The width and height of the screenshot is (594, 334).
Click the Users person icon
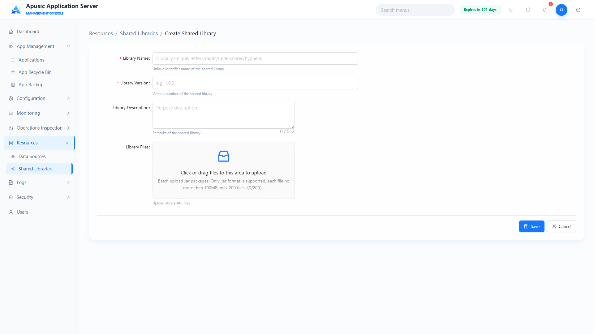(x=11, y=212)
